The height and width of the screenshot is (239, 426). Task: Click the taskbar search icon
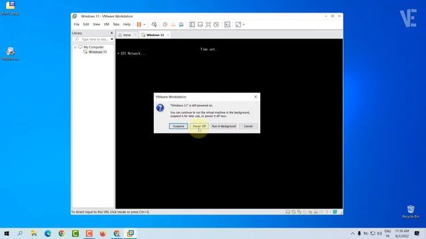(x=20, y=233)
